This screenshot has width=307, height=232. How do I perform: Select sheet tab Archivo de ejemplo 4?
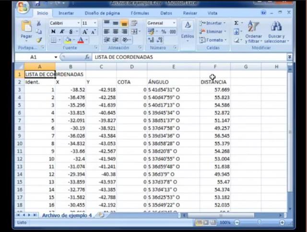point(67,215)
